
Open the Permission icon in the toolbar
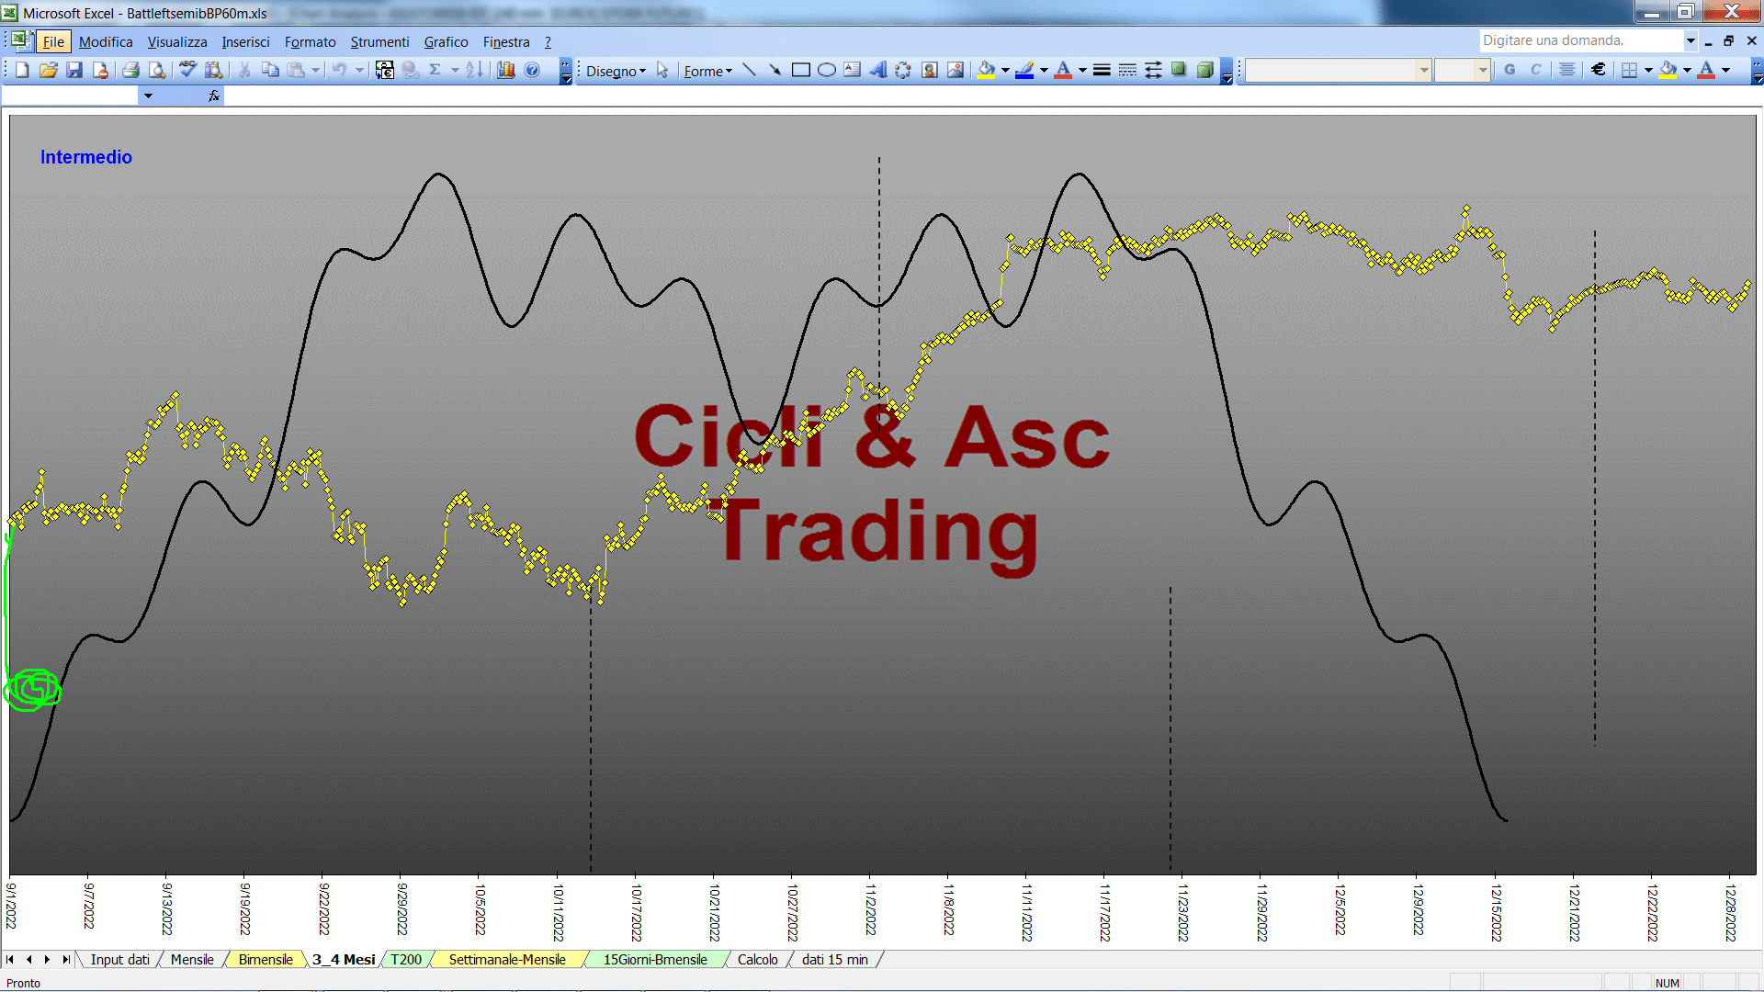click(100, 70)
